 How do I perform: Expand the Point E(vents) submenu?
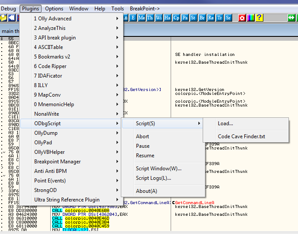click(71, 180)
